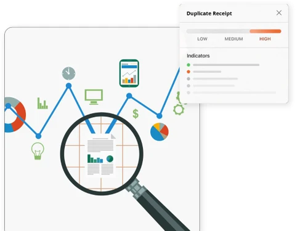Click the document inside the magnifying glass

[x=100, y=156]
